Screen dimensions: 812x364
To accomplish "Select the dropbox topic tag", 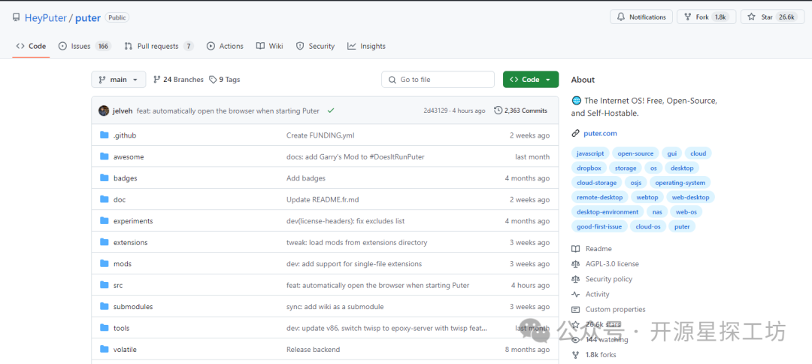I will tap(589, 168).
